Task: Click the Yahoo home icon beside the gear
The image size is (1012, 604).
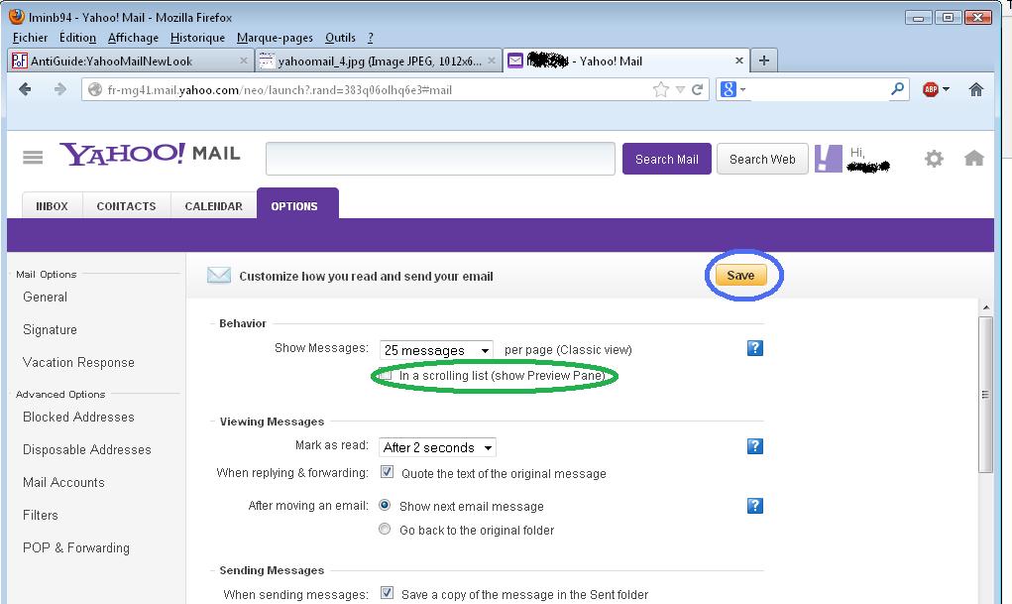Action: [x=974, y=158]
